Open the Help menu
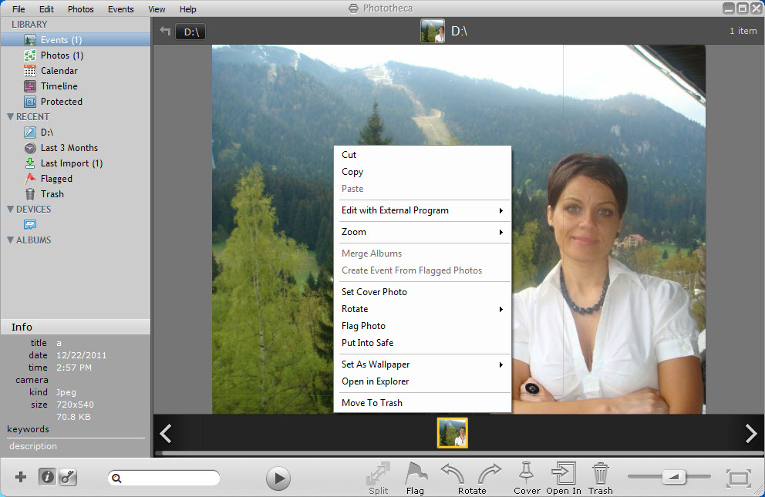 coord(188,9)
